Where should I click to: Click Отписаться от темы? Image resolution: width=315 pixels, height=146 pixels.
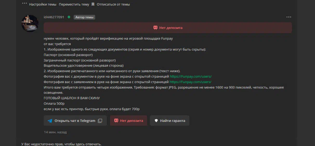coord(113,4)
